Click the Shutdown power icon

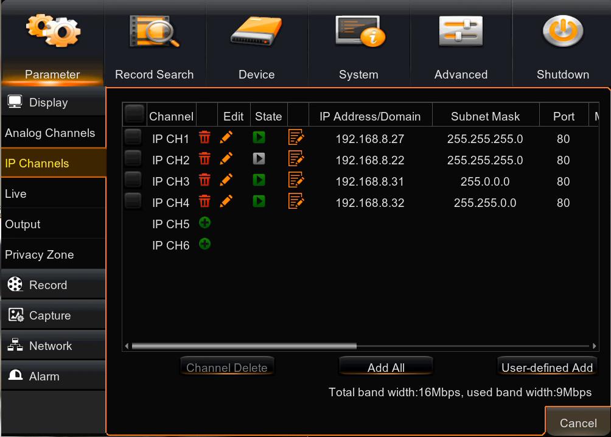click(x=563, y=30)
